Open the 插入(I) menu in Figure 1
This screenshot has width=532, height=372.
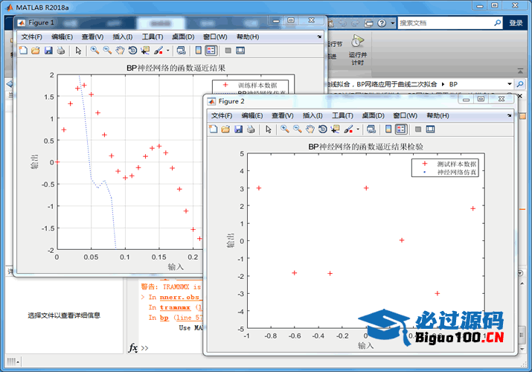pyautogui.click(x=122, y=36)
